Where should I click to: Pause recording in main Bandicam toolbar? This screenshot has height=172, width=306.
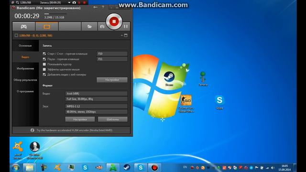126,26
